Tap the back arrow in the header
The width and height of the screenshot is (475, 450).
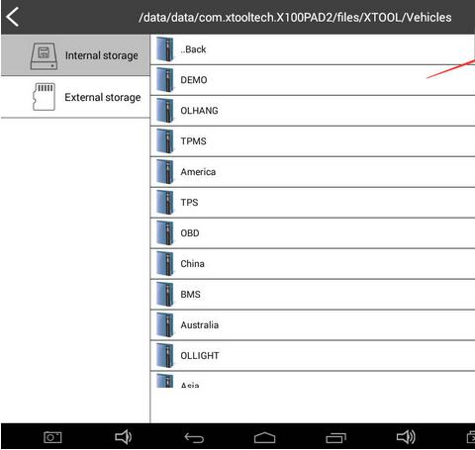click(13, 17)
